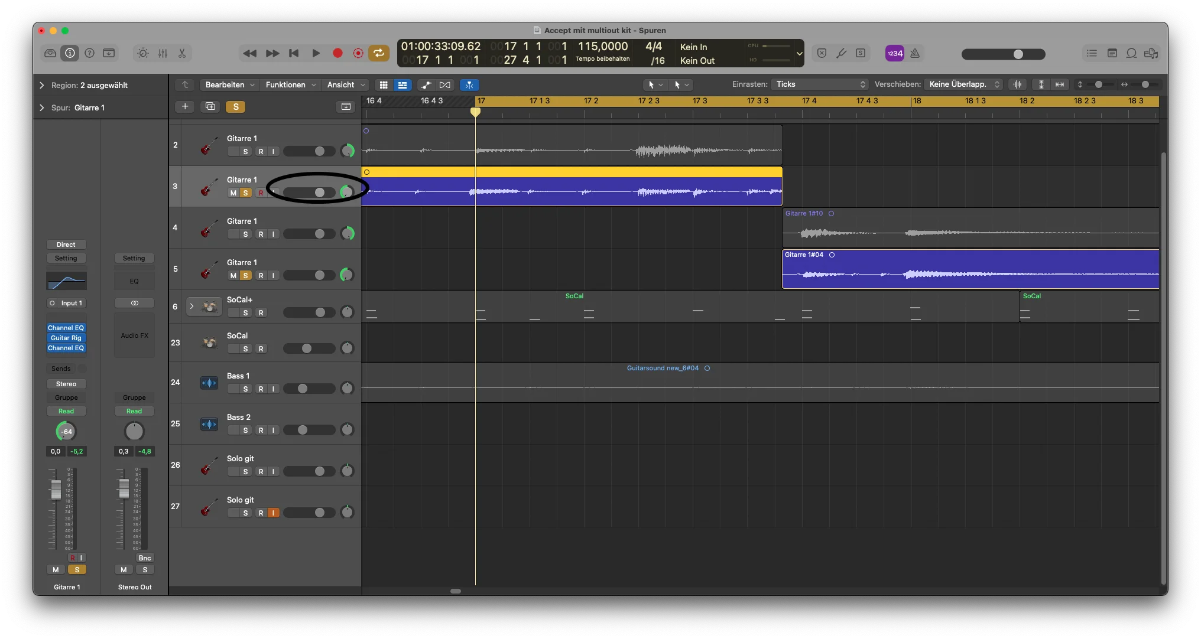Toggle the Inspector info button
Image resolution: width=1201 pixels, height=639 pixels.
(70, 53)
